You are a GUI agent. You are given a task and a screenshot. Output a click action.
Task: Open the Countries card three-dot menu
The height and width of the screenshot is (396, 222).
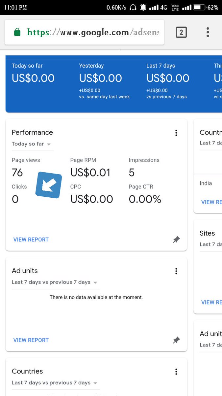(176, 372)
